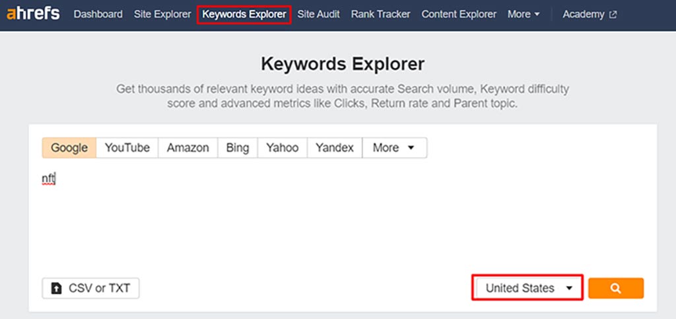Open the Dashboard menu item
The width and height of the screenshot is (676, 319).
click(98, 14)
